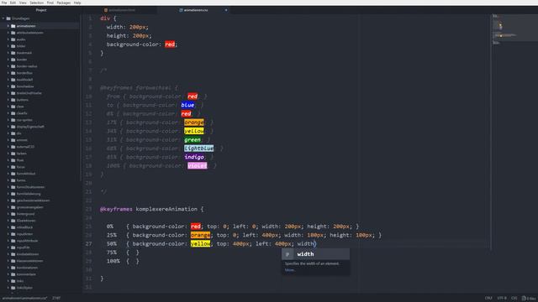Click the Project panel header

[41, 10]
